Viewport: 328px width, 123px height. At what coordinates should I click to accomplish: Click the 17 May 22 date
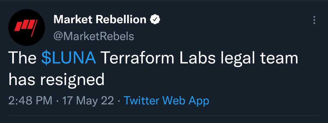(x=88, y=101)
